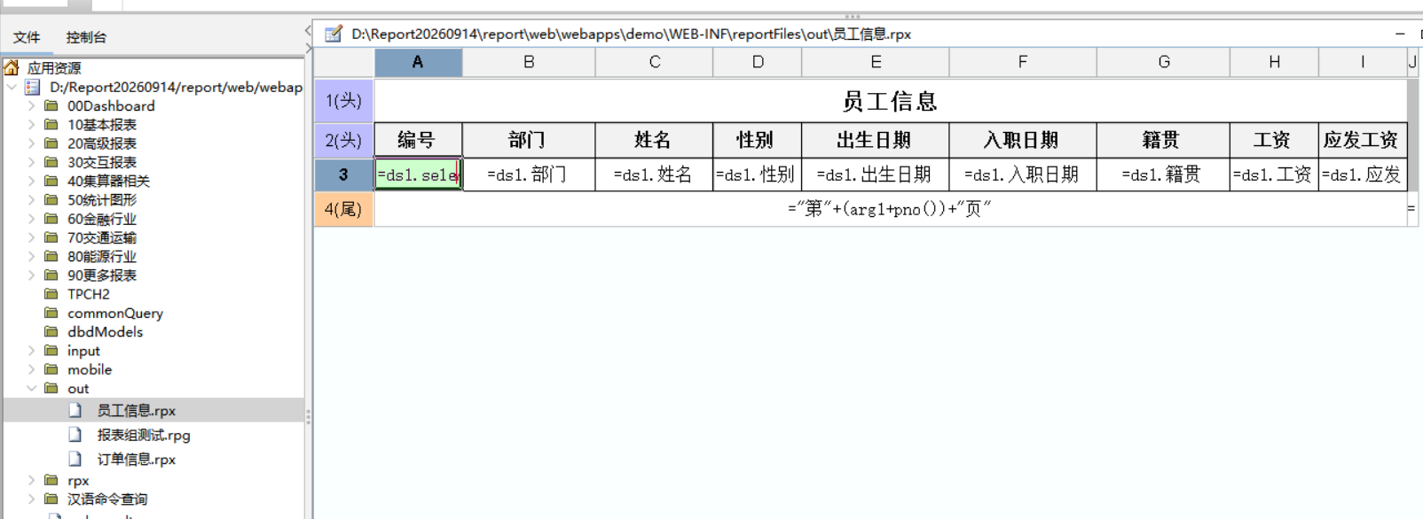Expand the 50统计图形 folder
The height and width of the screenshot is (519, 1423).
click(32, 200)
